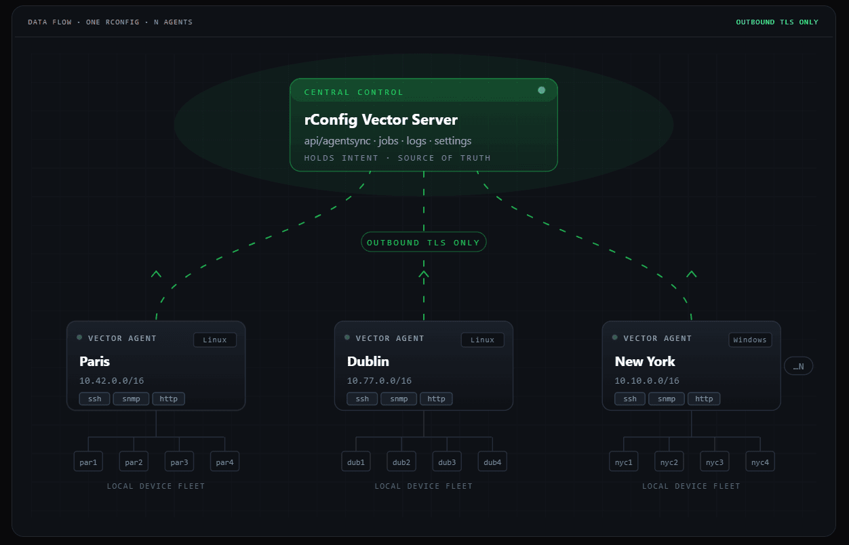Click the http protocol chip on Paris card
The height and width of the screenshot is (545, 849).
pyautogui.click(x=168, y=399)
